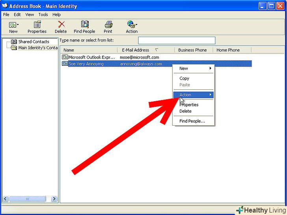Image resolution: width=287 pixels, height=215 pixels.
Task: Click the Business Phone column header
Action: coord(194,50)
